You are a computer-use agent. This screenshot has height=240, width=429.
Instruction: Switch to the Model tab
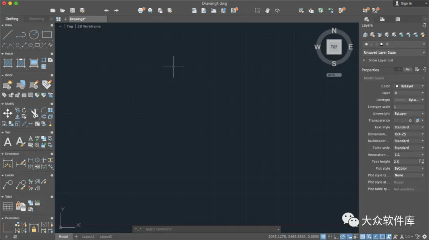[63, 236]
